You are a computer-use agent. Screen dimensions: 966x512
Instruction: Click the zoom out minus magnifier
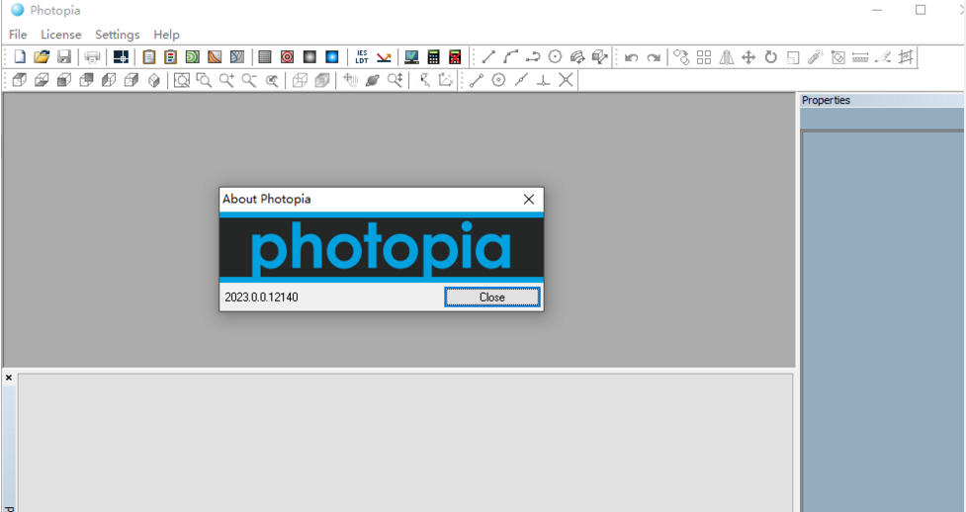tap(249, 80)
